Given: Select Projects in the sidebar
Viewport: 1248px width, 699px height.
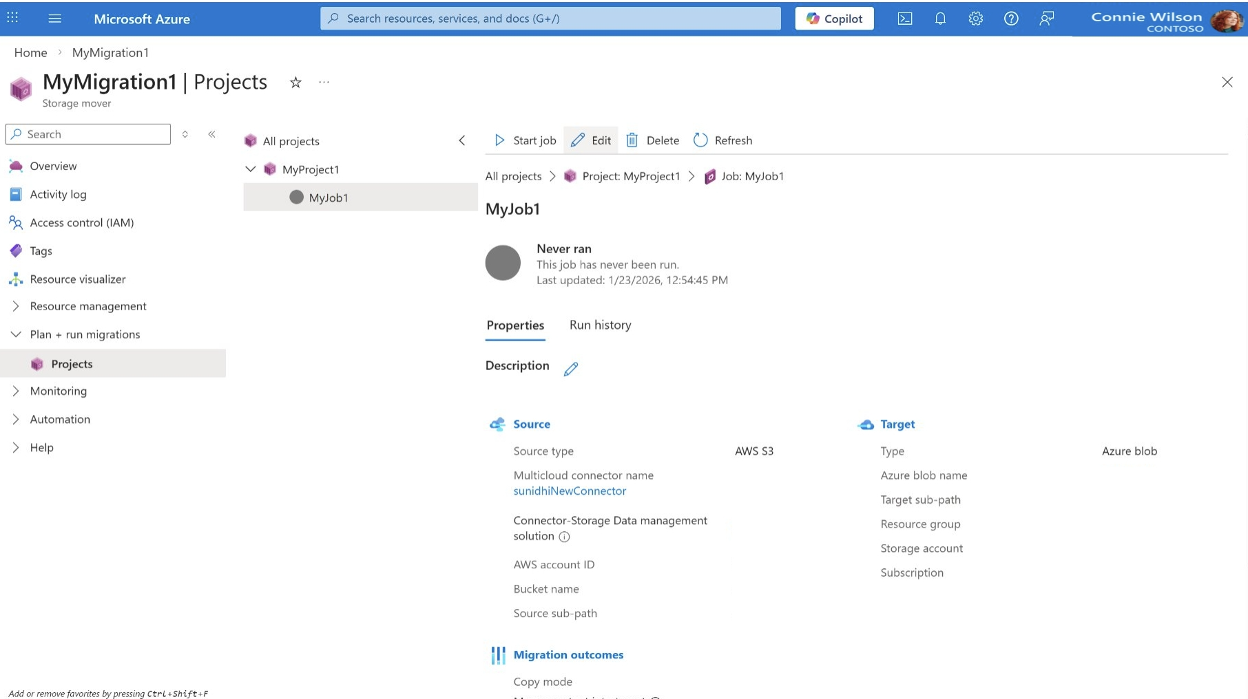Looking at the screenshot, I should pos(72,364).
